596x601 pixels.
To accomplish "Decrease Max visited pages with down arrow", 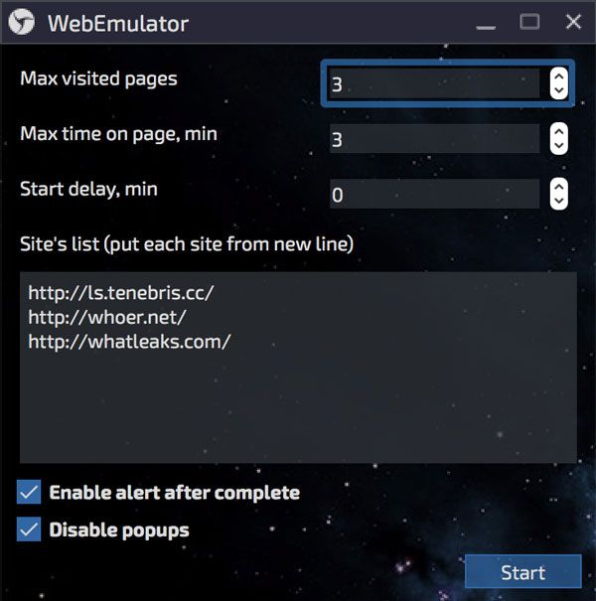I will (558, 92).
